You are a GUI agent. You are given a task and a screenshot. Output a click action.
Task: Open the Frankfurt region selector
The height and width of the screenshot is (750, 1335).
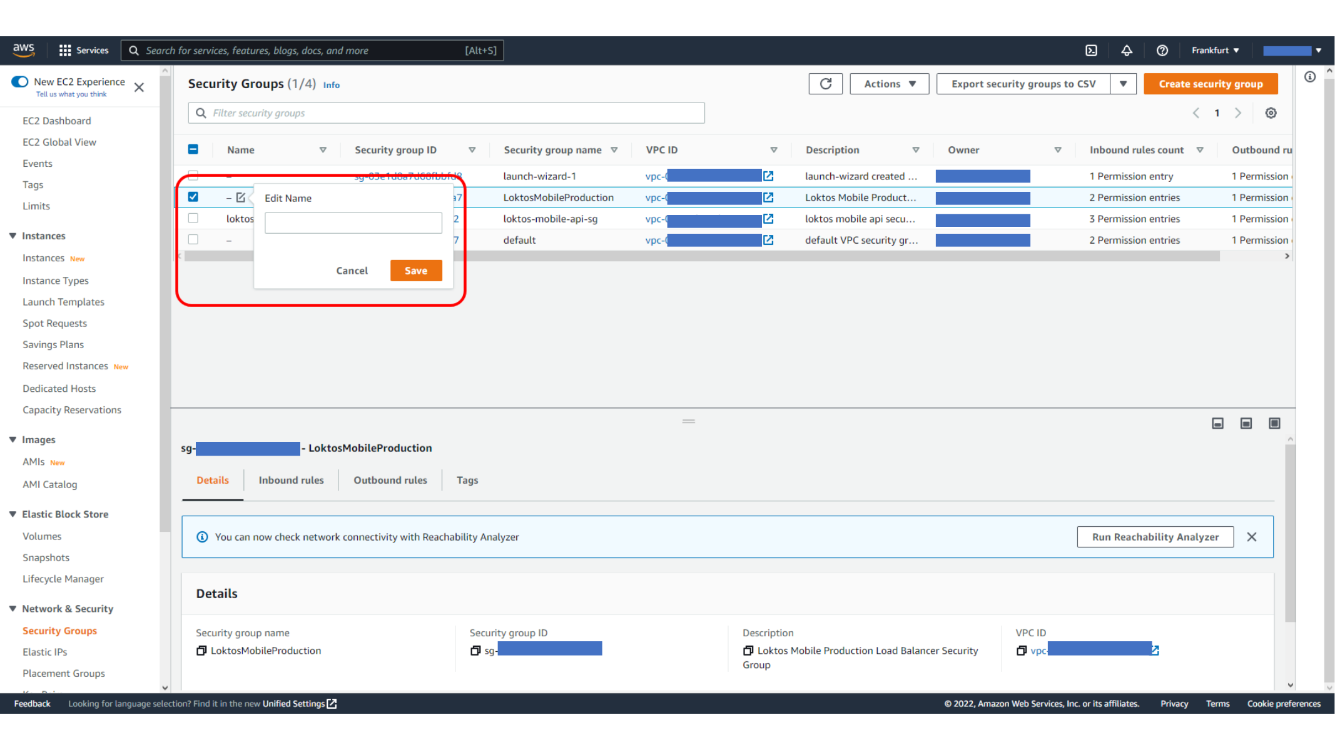coord(1215,51)
